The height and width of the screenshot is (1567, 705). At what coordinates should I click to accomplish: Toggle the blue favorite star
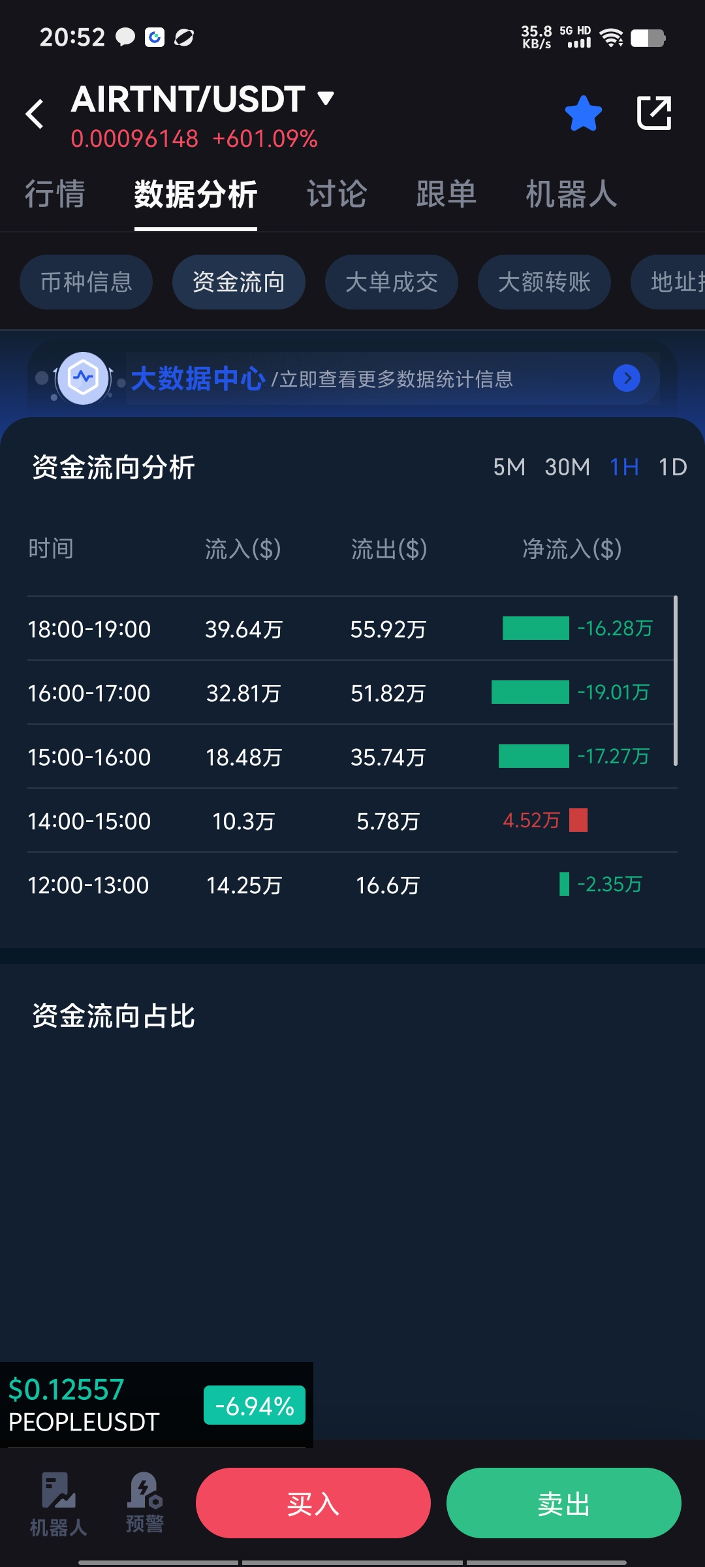(x=583, y=114)
